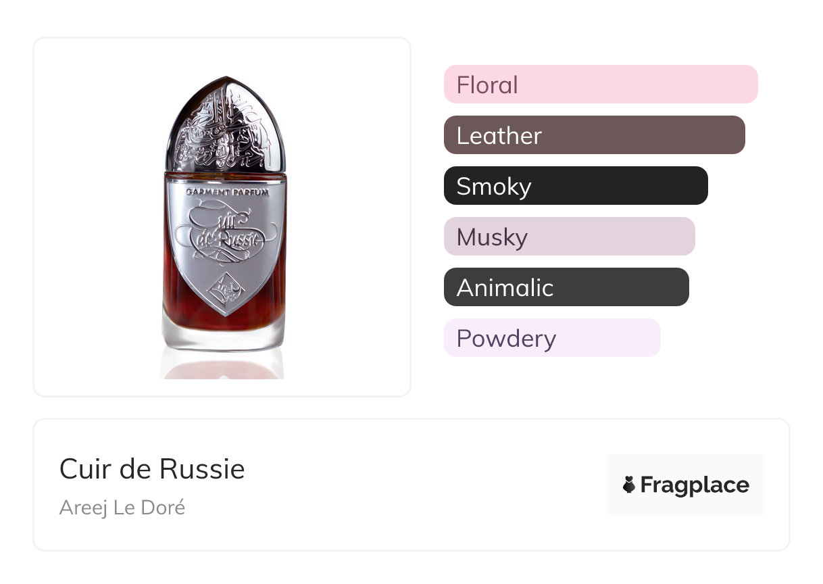Click empty area left of bottle in image card

(95, 216)
